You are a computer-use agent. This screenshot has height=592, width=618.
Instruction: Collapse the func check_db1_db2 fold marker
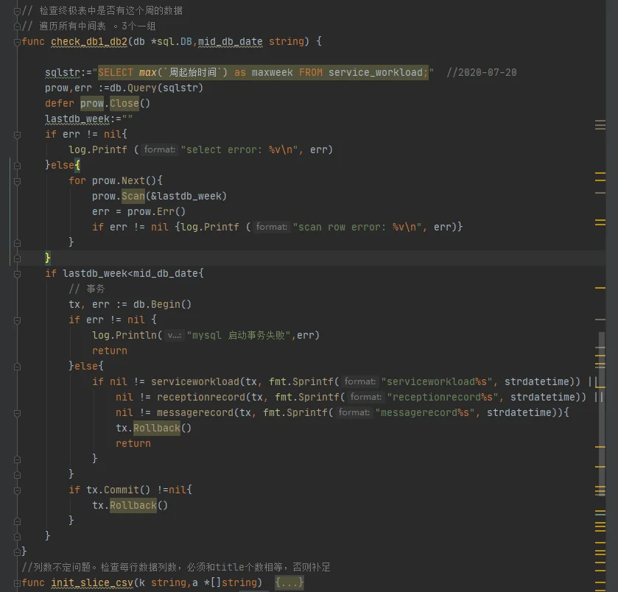(17, 42)
